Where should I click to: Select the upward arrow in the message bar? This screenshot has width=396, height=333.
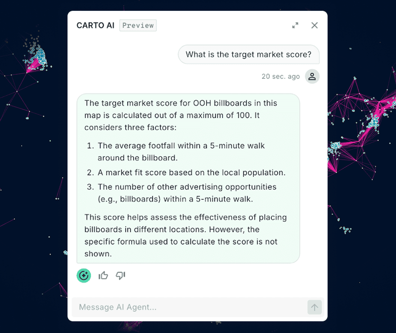click(x=315, y=307)
